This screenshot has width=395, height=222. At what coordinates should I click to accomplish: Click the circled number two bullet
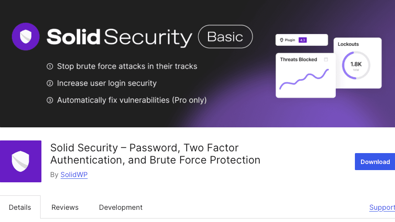pyautogui.click(x=50, y=83)
